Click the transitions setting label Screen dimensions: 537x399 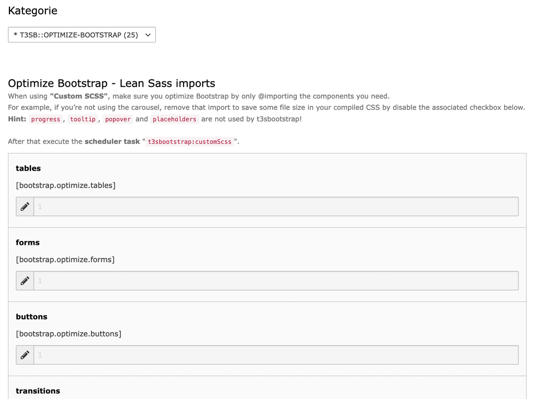click(x=38, y=391)
